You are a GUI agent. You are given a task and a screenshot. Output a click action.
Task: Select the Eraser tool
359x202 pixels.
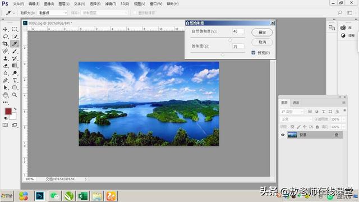pos(6,66)
